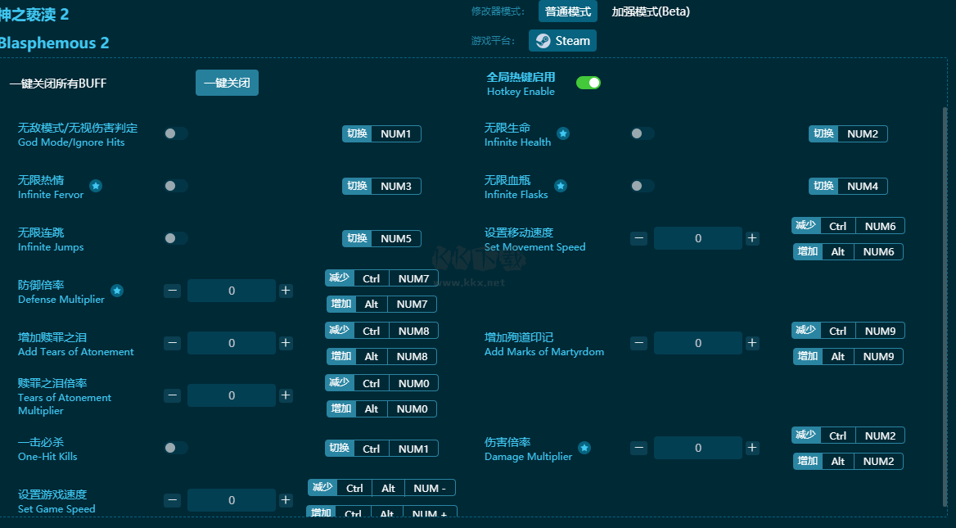956x528 pixels.
Task: Click the star icon next to Defense Multiplier
Action: tap(117, 291)
